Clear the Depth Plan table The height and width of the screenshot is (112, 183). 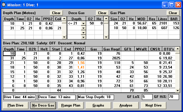[56, 13]
